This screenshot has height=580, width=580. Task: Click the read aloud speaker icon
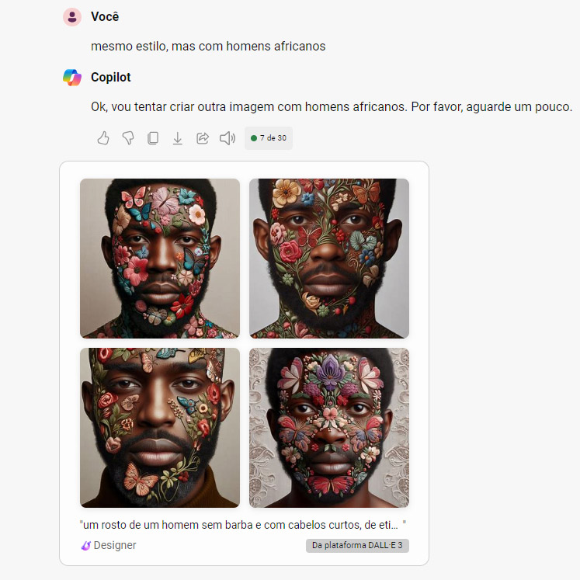pyautogui.click(x=227, y=138)
